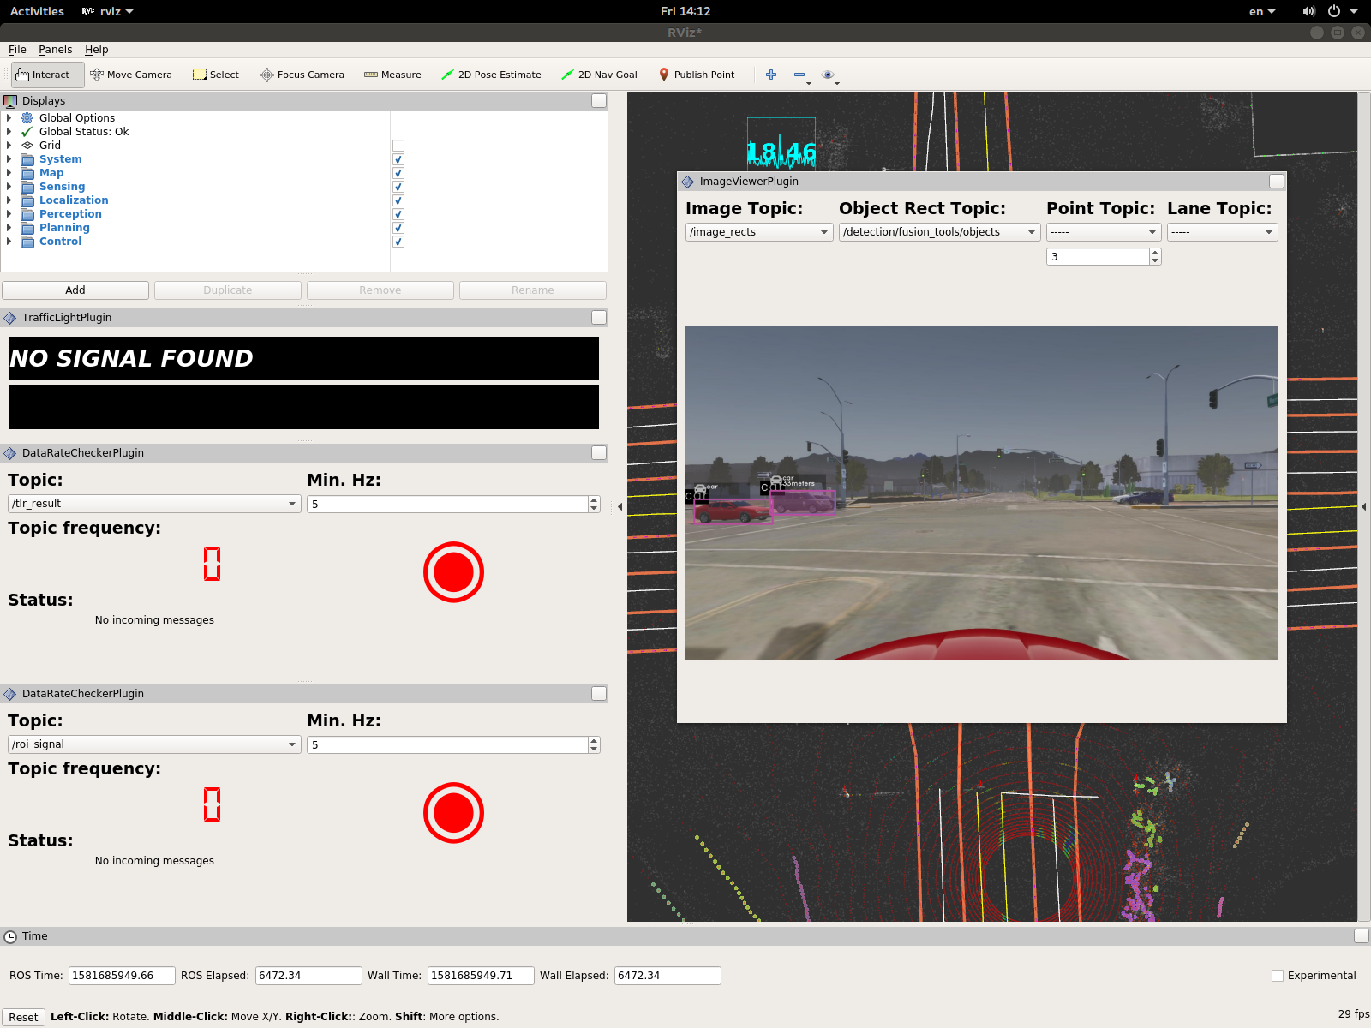This screenshot has width=1371, height=1028.
Task: Click the Global Status checkmark icon
Action: [x=27, y=132]
